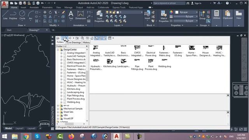Viewport: 249px width, 140px height.
Task: Click DesignCenter Forward arrow
Action: [x=70, y=38]
